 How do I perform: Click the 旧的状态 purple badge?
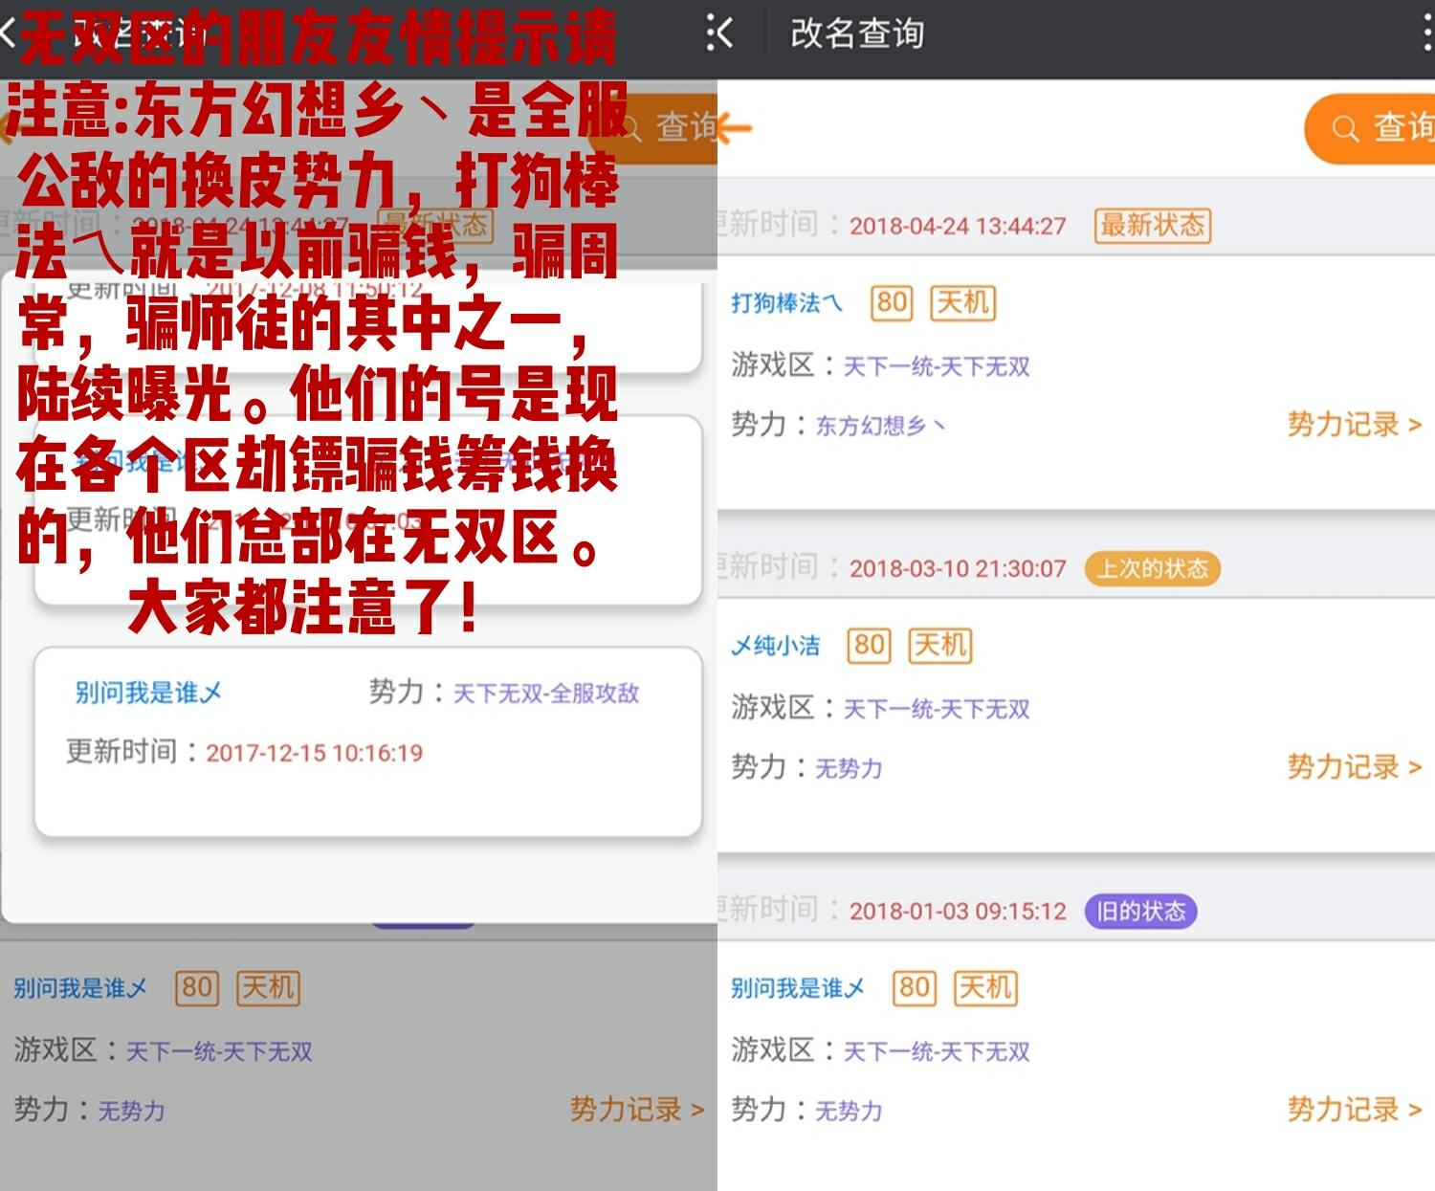[1140, 911]
